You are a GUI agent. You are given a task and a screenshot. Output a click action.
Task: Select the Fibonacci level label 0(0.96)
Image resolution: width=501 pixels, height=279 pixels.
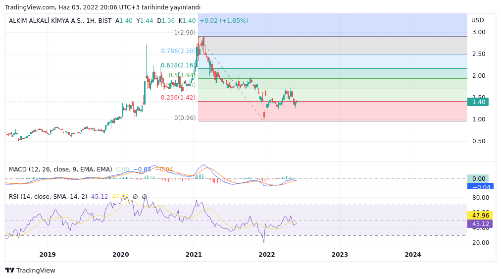(x=185, y=118)
